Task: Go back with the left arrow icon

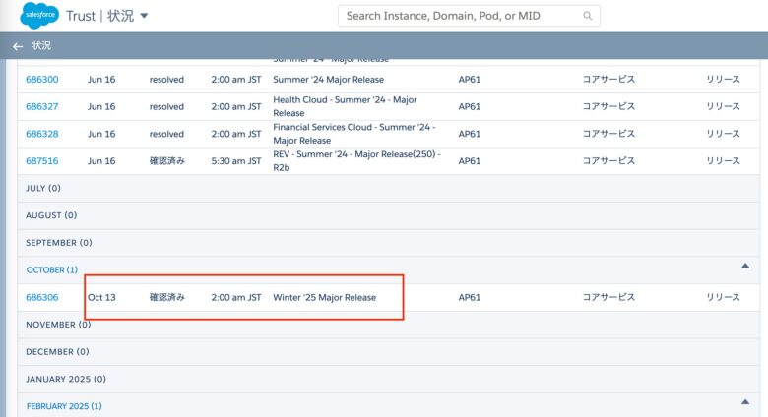Action: (x=18, y=46)
